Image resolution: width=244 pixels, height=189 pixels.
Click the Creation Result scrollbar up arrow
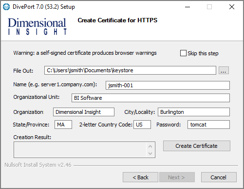point(150,146)
